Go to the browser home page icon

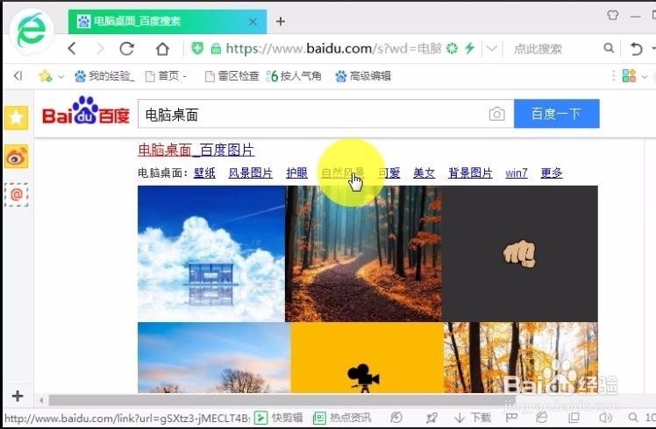(162, 49)
